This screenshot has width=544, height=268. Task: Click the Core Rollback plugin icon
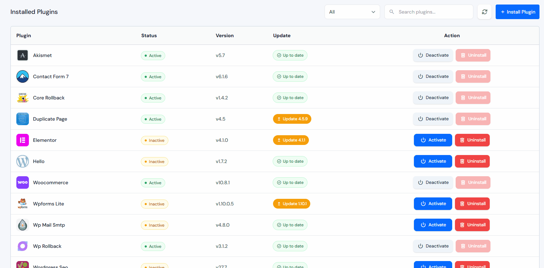(x=23, y=98)
